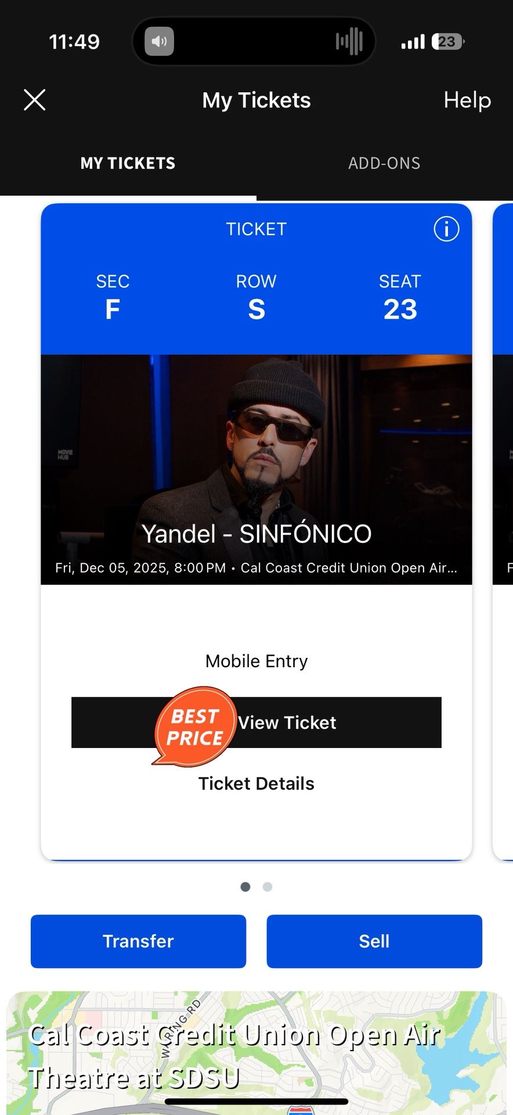Close My Tickets with the X icon

click(x=34, y=100)
